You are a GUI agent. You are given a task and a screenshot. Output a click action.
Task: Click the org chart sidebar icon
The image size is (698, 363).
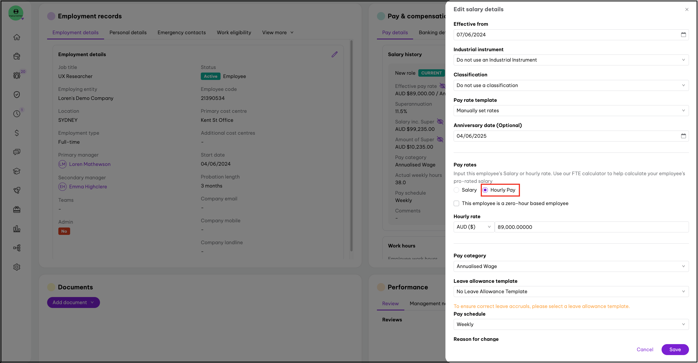click(x=17, y=248)
